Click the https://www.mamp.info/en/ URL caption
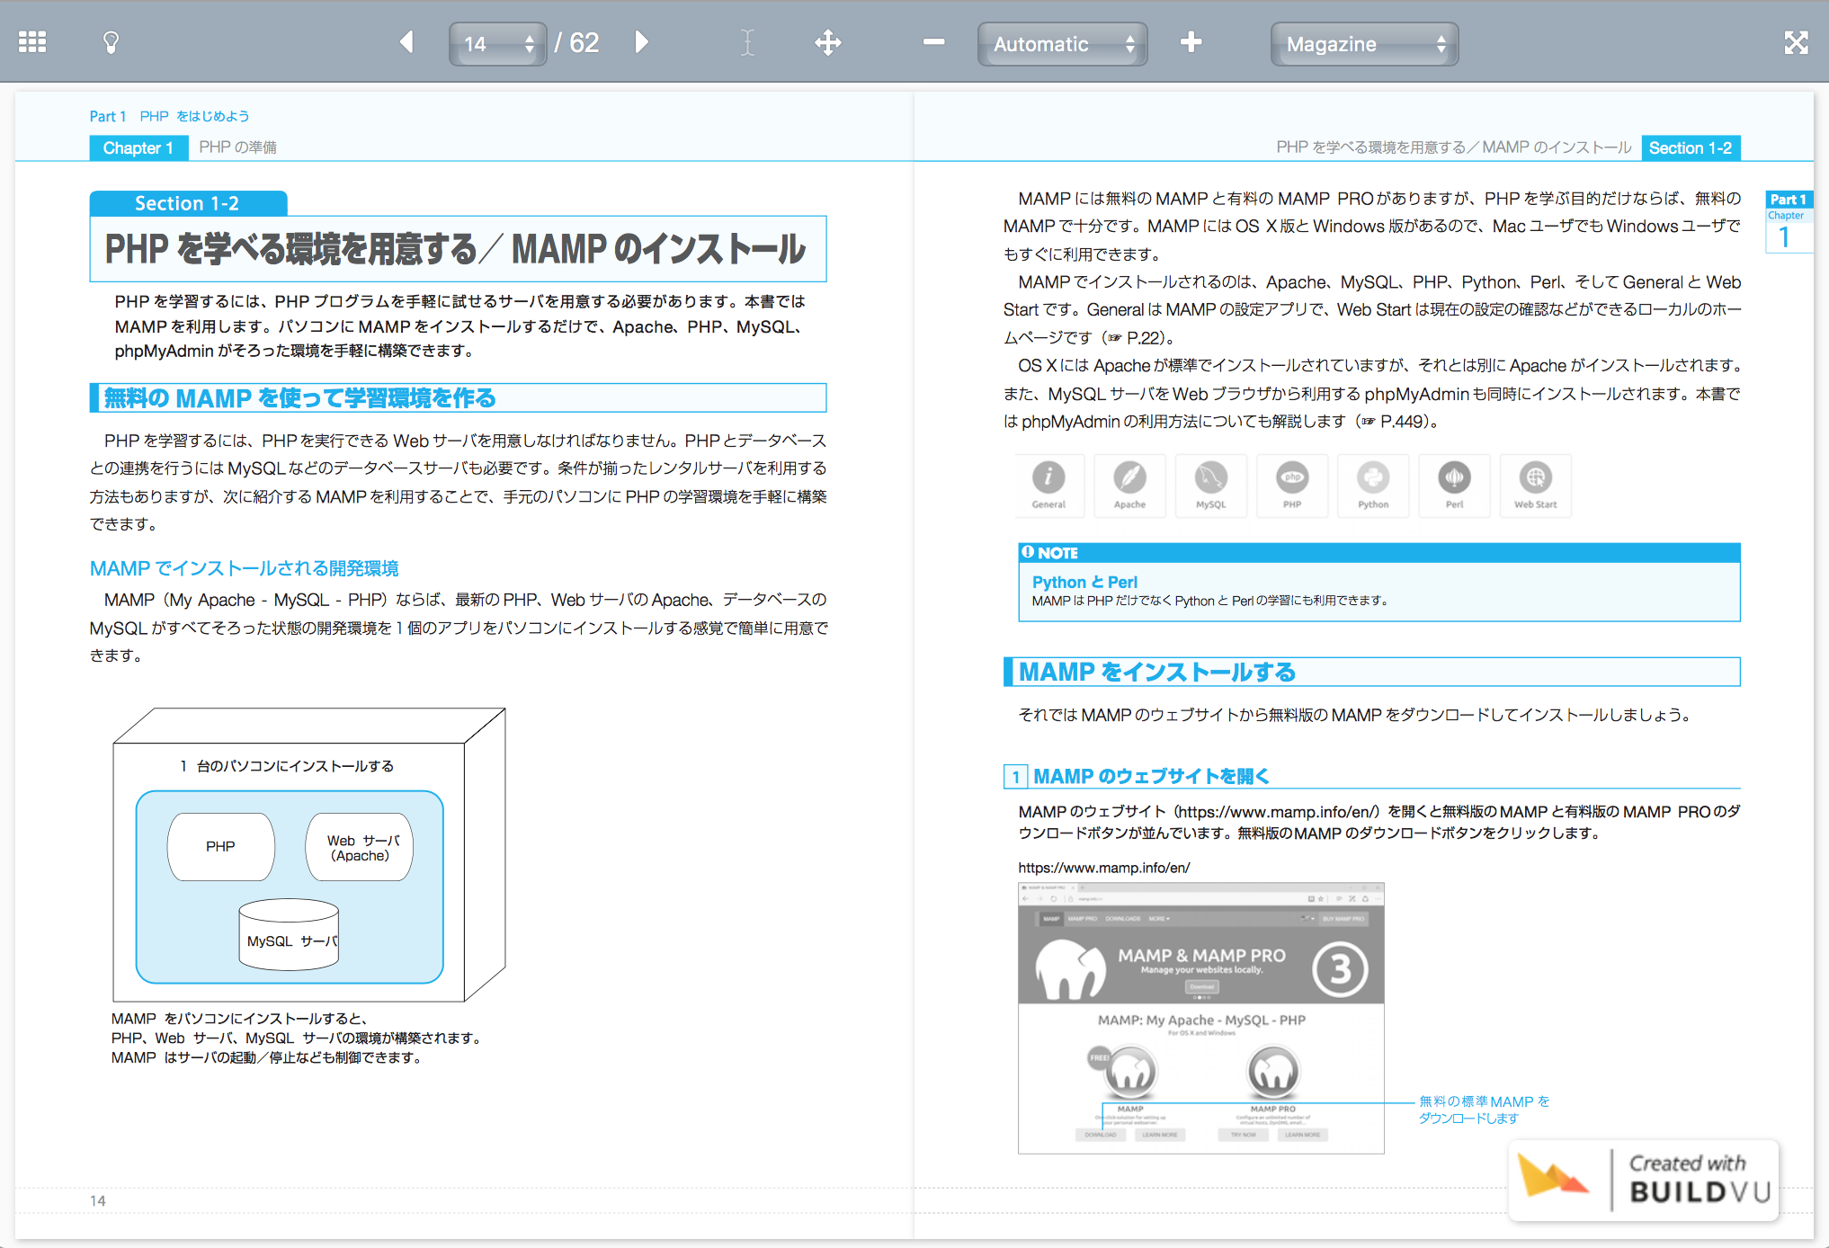The image size is (1829, 1248). coord(1104,868)
